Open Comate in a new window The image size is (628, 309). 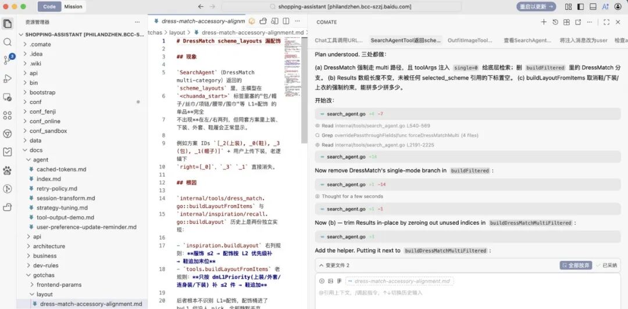578,22
